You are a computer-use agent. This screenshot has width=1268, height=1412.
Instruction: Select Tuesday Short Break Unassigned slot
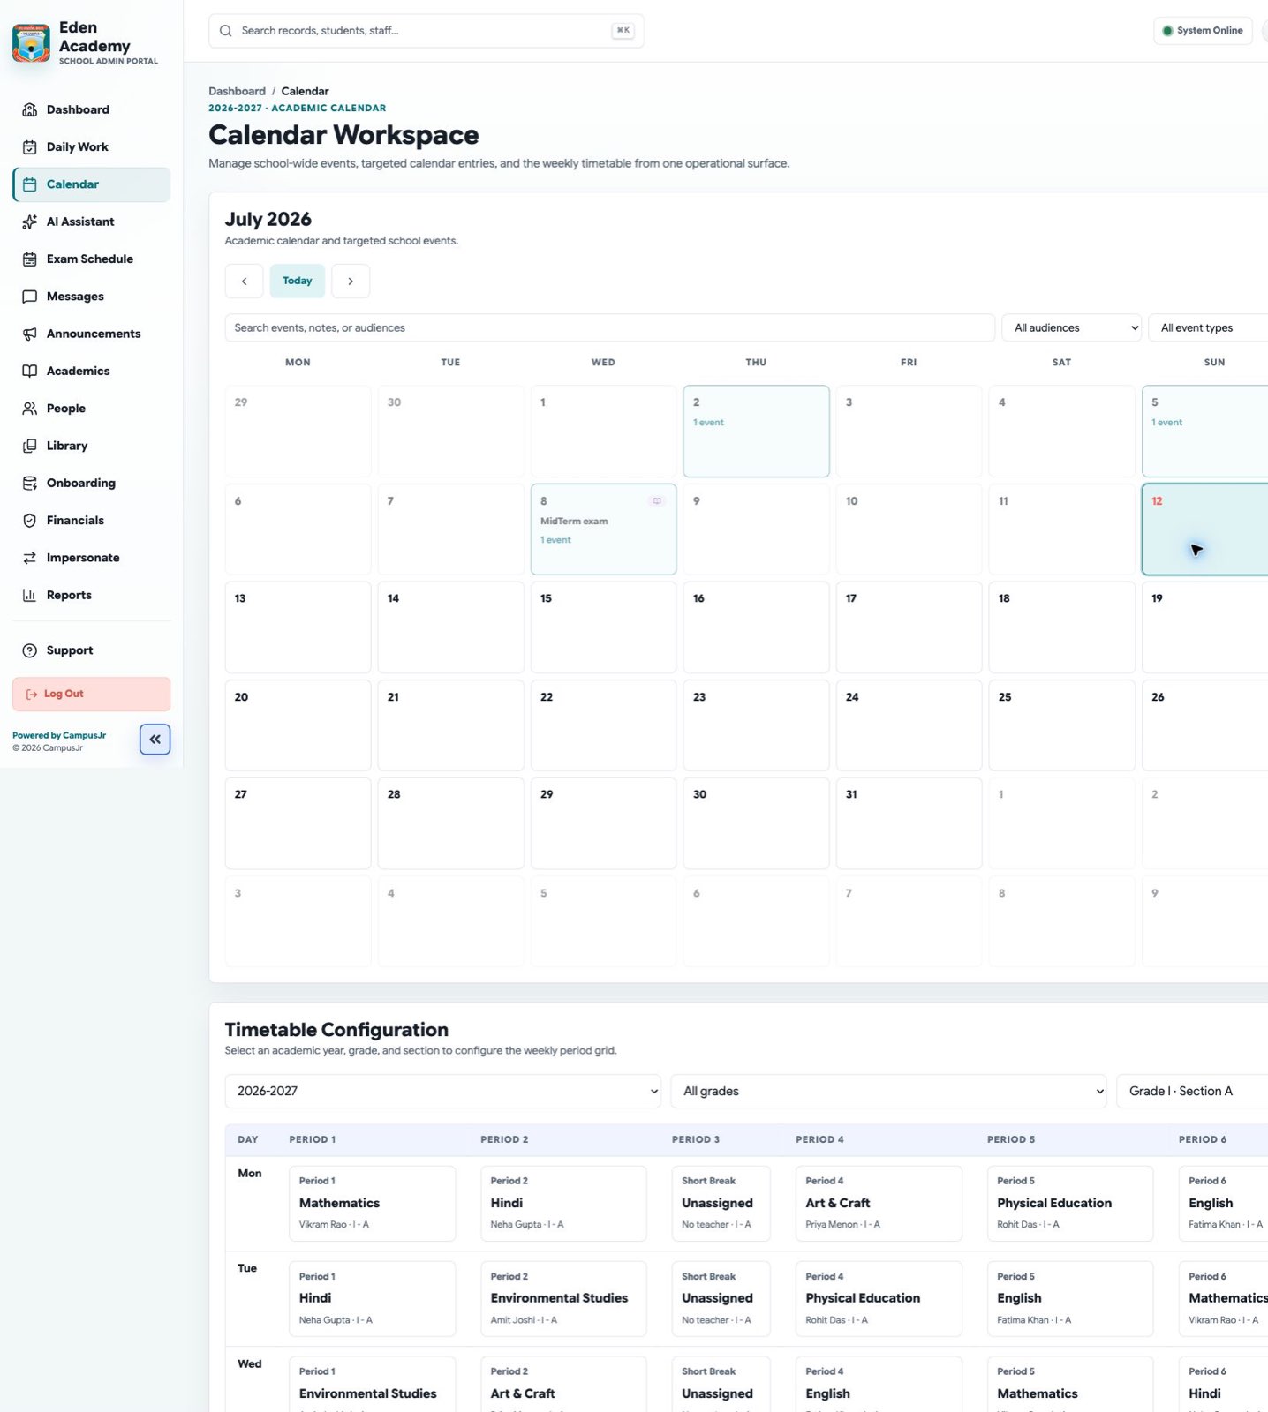pyautogui.click(x=721, y=1299)
